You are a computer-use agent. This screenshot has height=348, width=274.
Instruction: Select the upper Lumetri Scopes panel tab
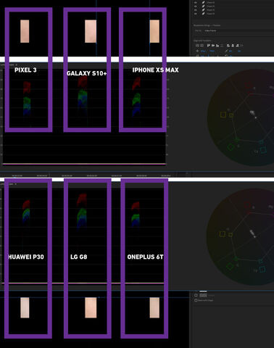[x=7, y=65]
